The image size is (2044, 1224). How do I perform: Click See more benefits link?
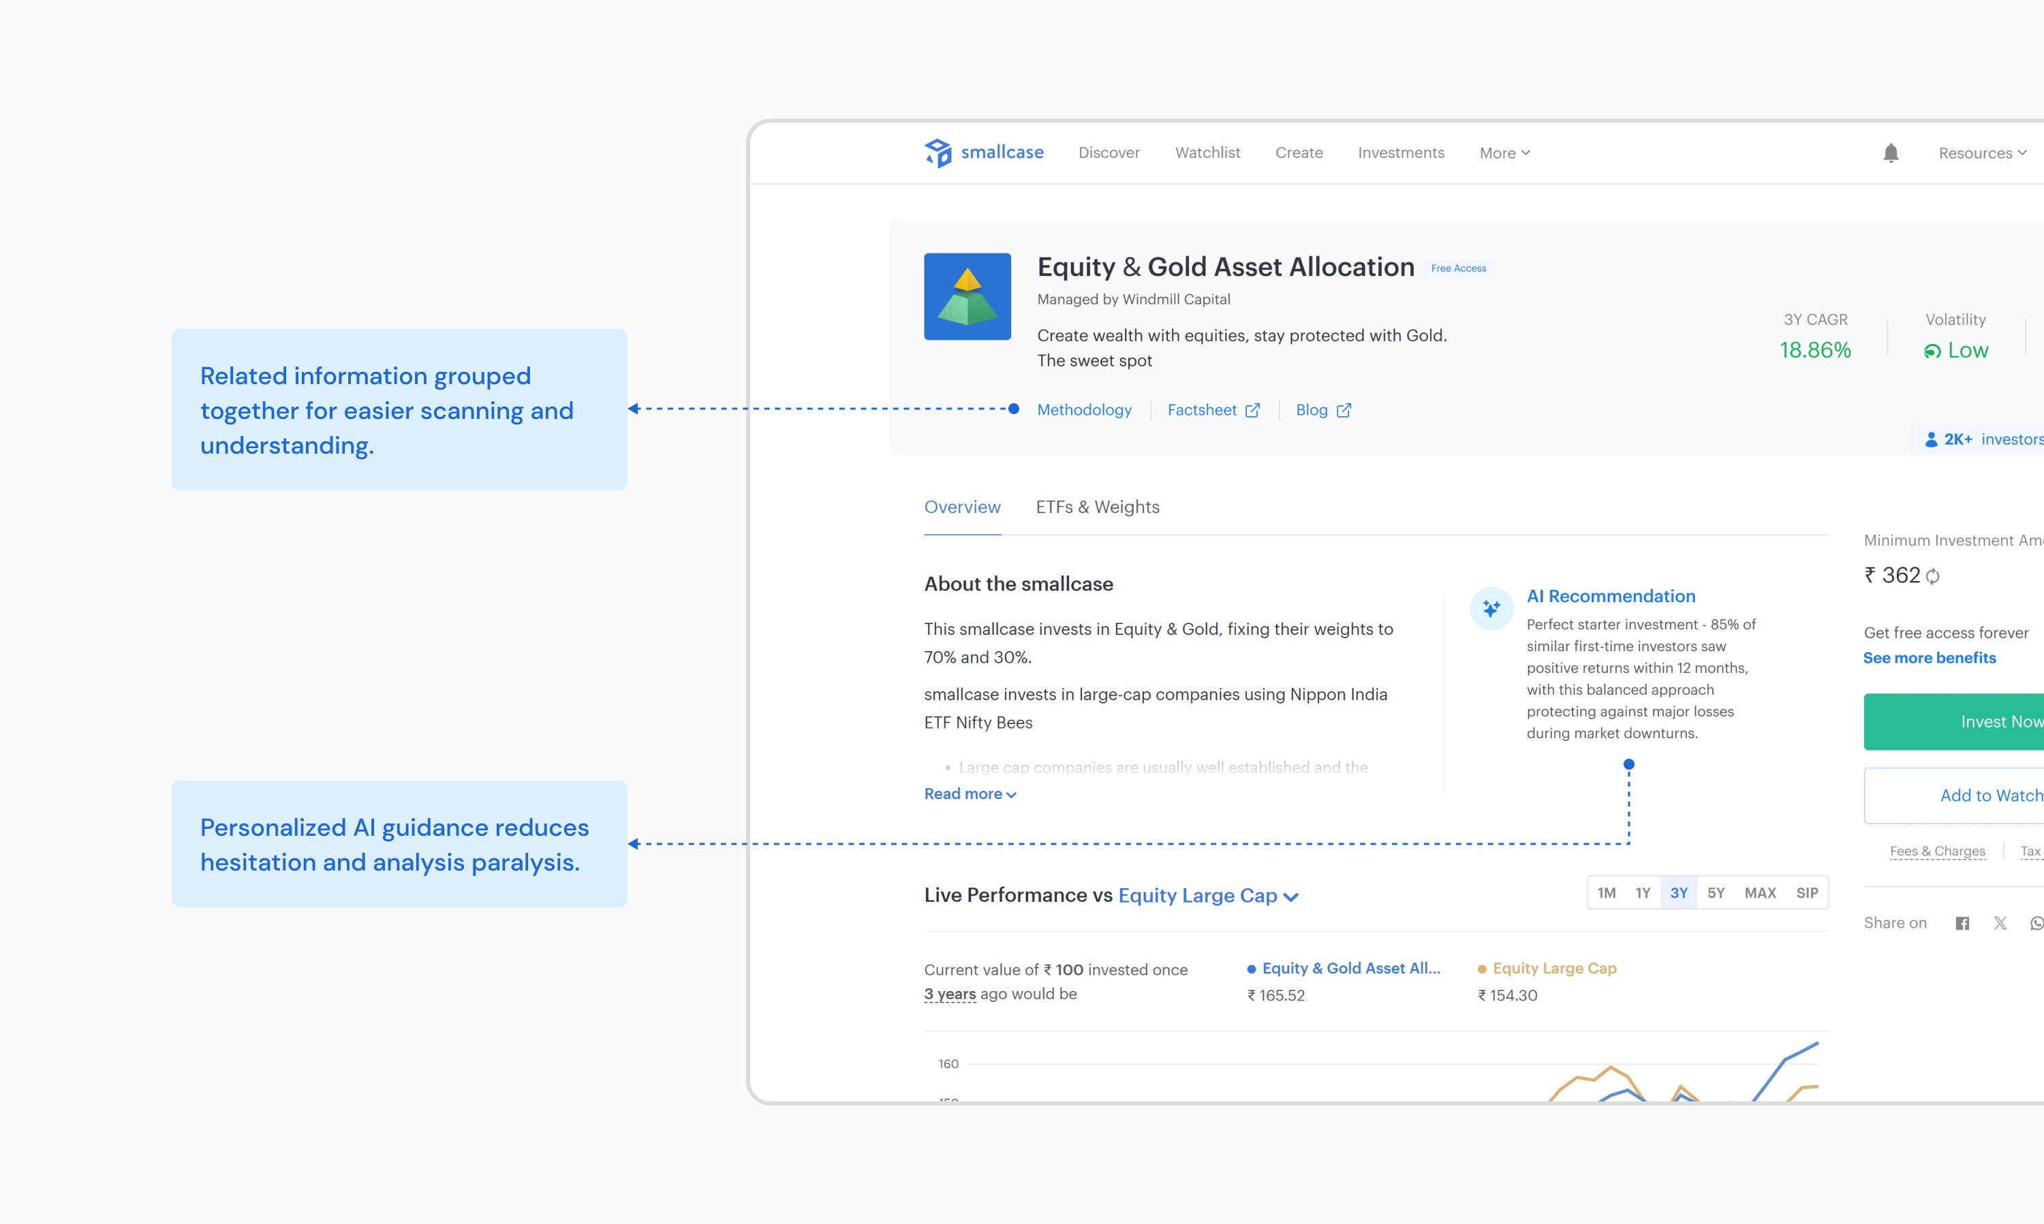tap(1930, 658)
